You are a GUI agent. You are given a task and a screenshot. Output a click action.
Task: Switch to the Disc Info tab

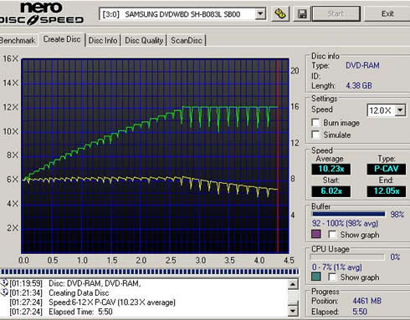pyautogui.click(x=103, y=40)
